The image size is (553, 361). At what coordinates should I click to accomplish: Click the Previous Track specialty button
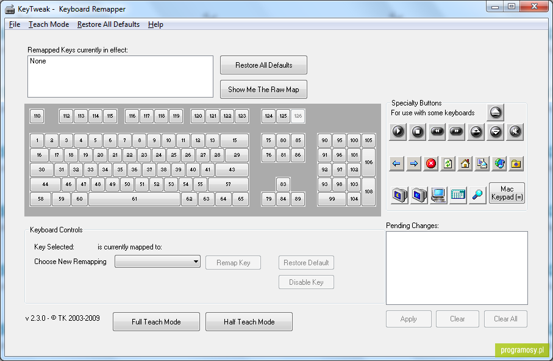[x=437, y=132]
